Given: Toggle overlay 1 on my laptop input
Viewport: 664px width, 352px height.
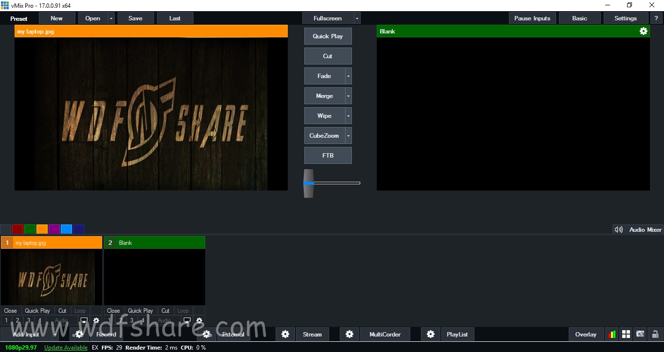Looking at the screenshot, I should click(6, 320).
